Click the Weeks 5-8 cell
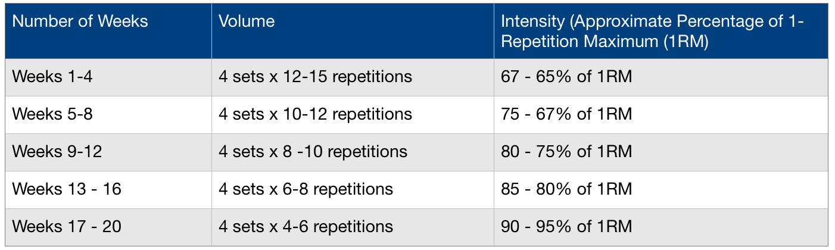835x250 pixels. [108, 115]
